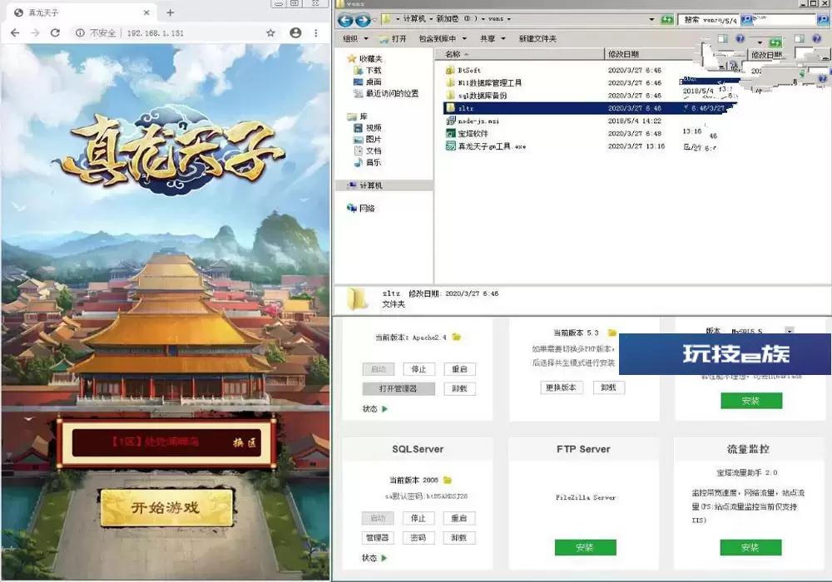Click 打开 in the Explorer toolbar
This screenshot has width=832, height=582.
click(394, 39)
